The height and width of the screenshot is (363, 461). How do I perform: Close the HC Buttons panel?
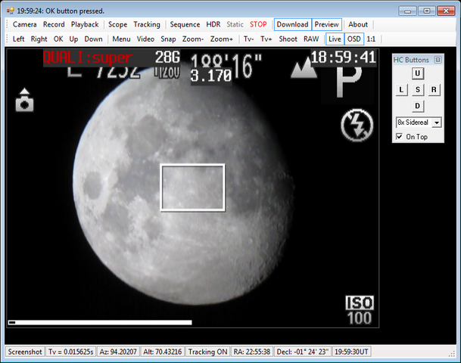tap(438, 60)
